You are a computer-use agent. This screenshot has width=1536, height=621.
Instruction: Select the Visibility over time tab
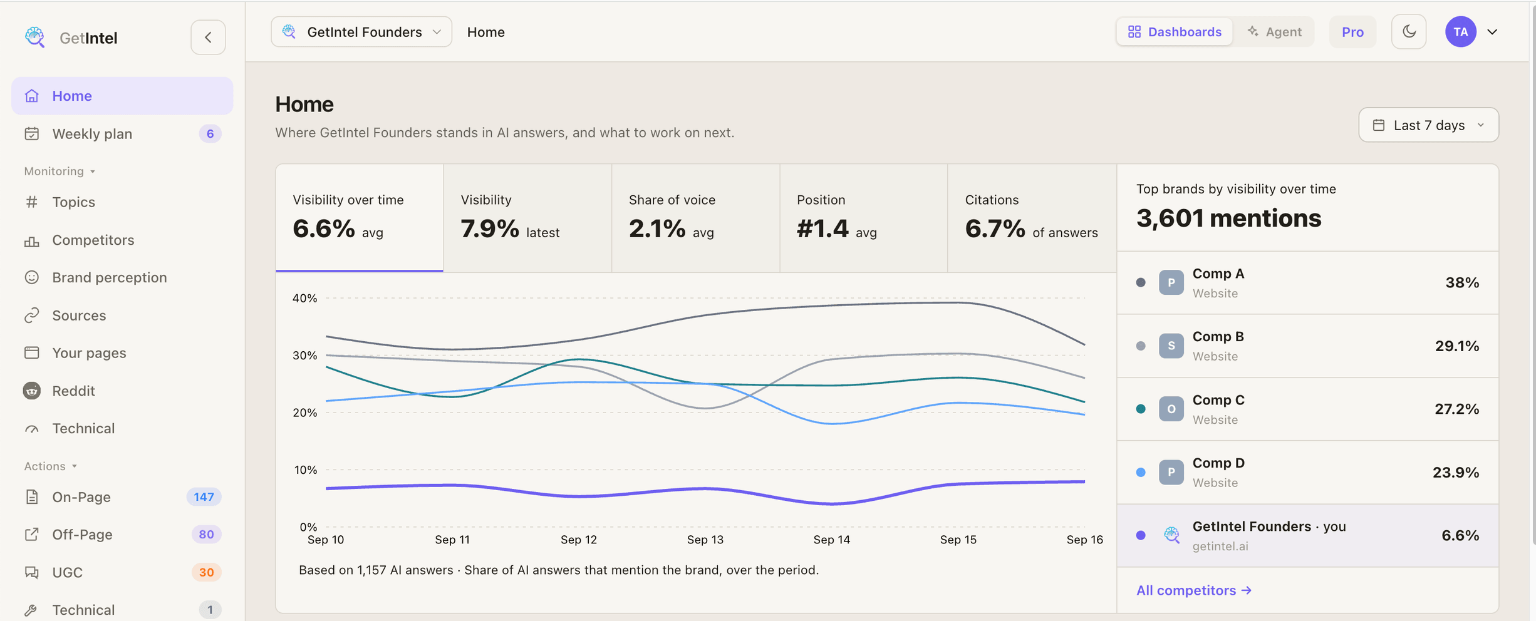coord(360,218)
